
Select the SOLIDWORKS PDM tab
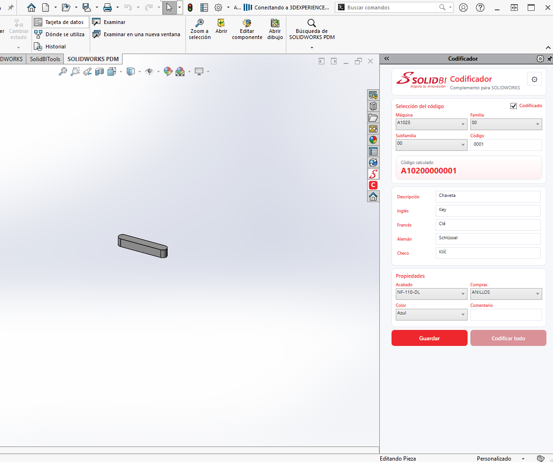click(x=93, y=59)
